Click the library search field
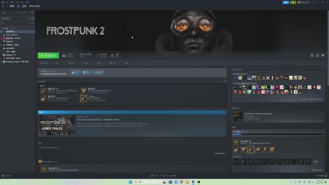The width and height of the screenshot is (329, 185). tap(16, 23)
